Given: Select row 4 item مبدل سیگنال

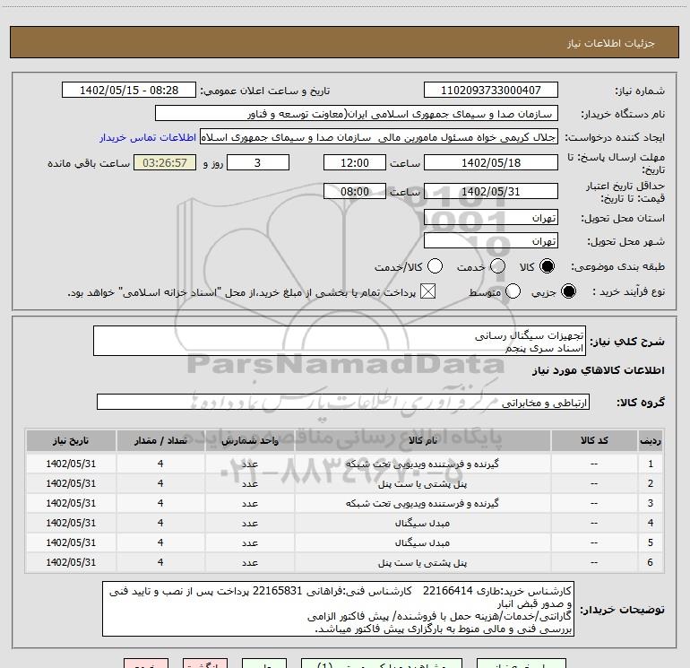Looking at the screenshot, I should pos(422,523).
